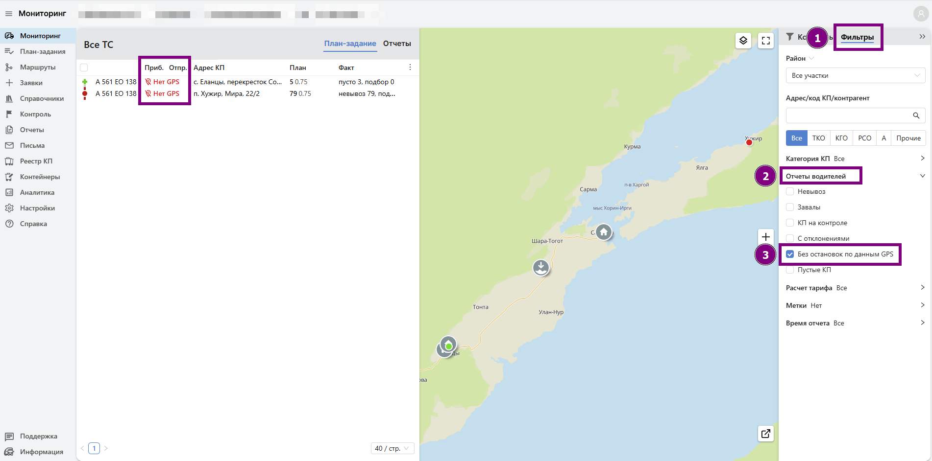Zoom in the map with plus button

[766, 237]
